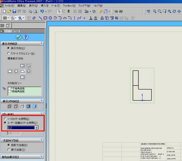Select Hidden Lines Visible display style icon

click(16, 106)
